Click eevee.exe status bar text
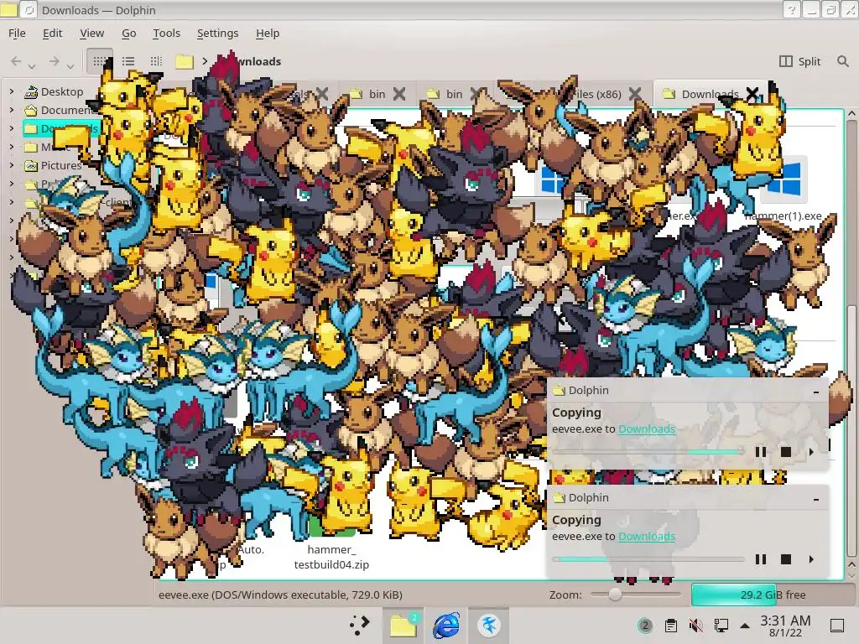 [x=280, y=595]
